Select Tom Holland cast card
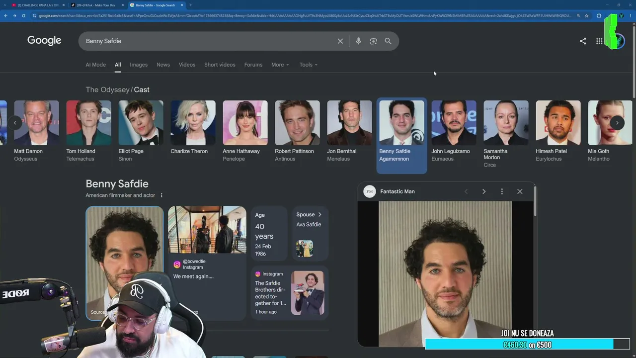The width and height of the screenshot is (636, 358). click(x=88, y=131)
